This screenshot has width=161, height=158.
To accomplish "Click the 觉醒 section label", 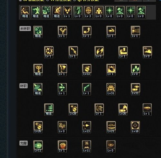I will pos(24,143).
